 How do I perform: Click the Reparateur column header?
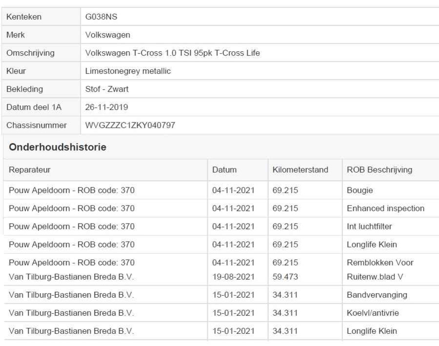pos(30,170)
